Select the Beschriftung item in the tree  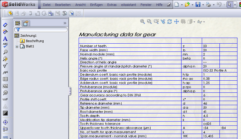35,41
